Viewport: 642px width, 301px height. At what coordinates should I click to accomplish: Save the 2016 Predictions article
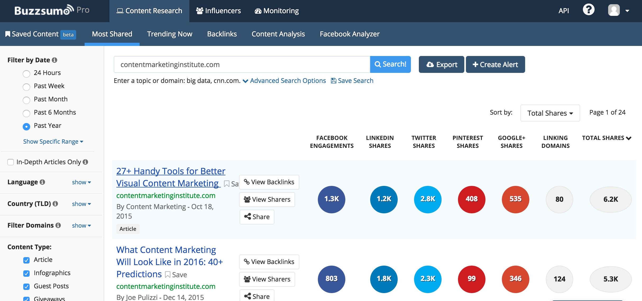[176, 275]
